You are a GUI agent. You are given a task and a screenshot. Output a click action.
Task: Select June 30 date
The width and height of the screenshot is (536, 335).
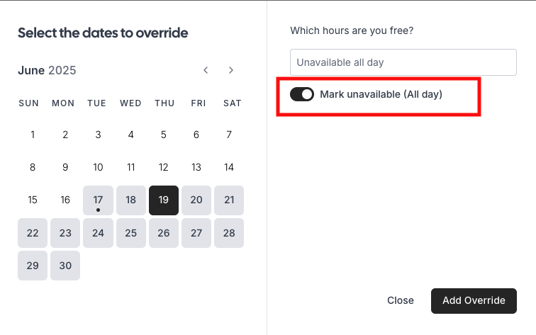tap(65, 266)
